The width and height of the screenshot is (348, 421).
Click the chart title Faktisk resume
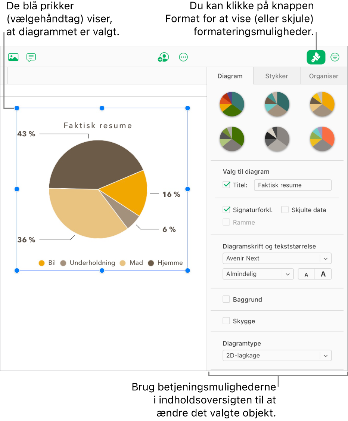tap(98, 126)
